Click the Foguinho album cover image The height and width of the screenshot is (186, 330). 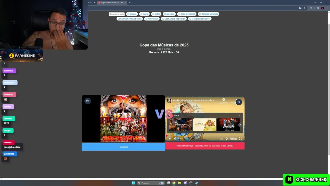coord(123,119)
